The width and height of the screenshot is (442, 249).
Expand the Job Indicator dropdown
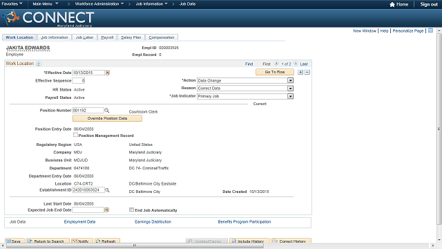click(290, 97)
